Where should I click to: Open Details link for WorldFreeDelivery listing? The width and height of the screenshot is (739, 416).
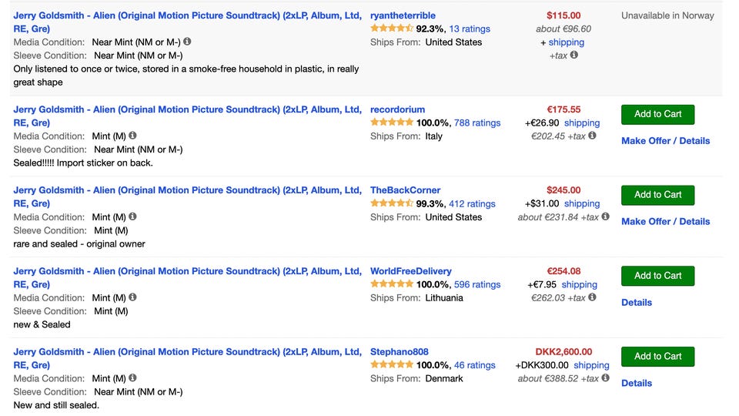click(x=637, y=303)
